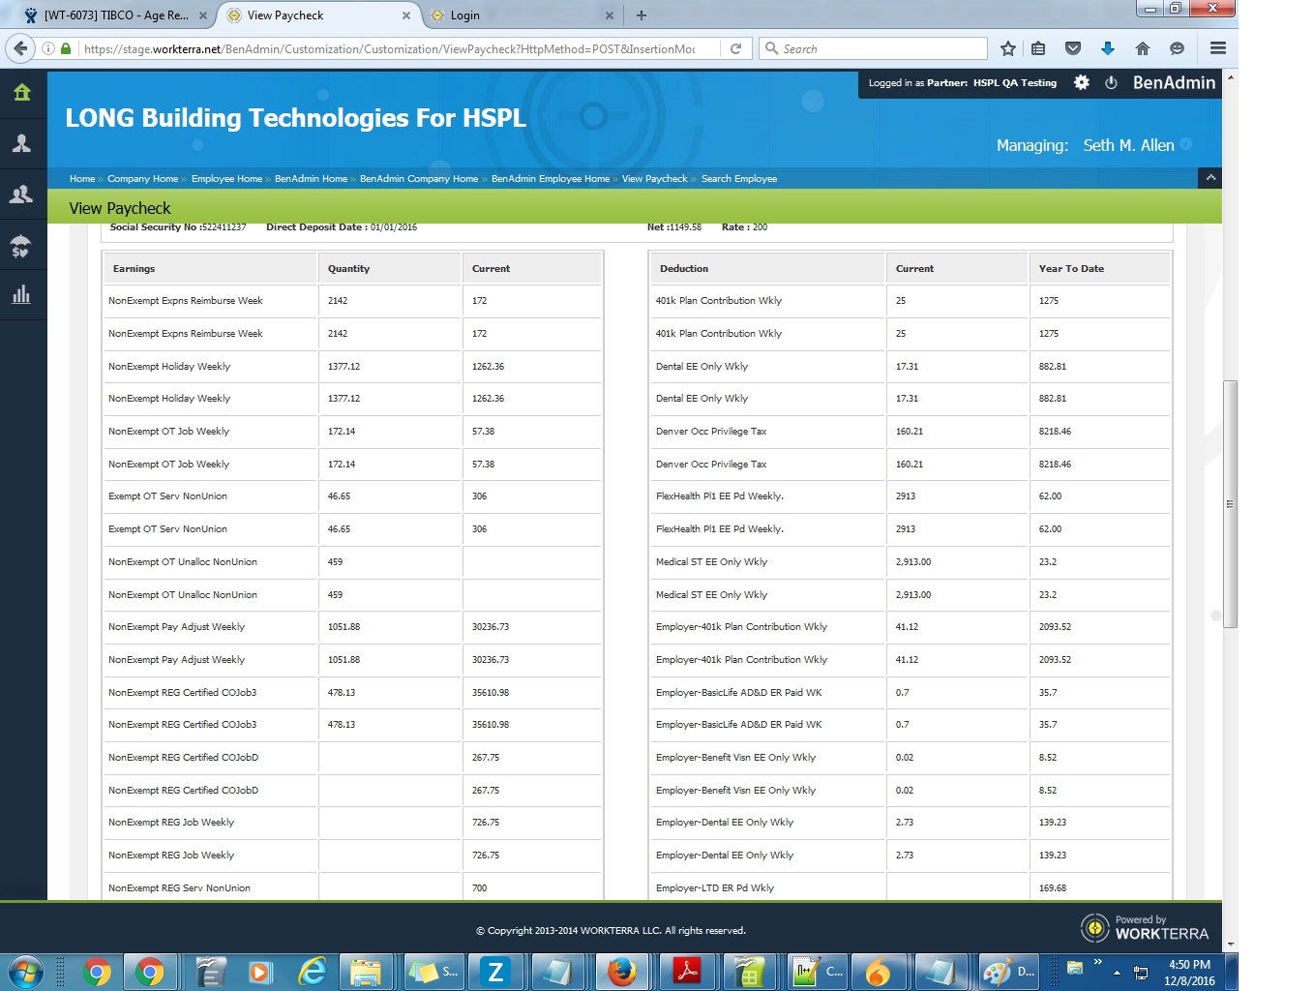Click the Year To Date column header
The height and width of the screenshot is (991, 1314).
[x=1099, y=268]
